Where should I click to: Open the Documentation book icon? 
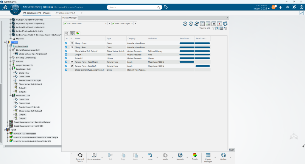tap(94, 156)
